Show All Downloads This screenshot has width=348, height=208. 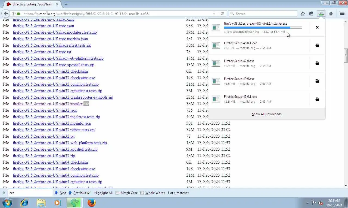point(267,114)
